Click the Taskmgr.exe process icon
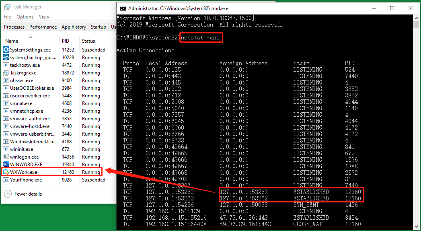 6,73
